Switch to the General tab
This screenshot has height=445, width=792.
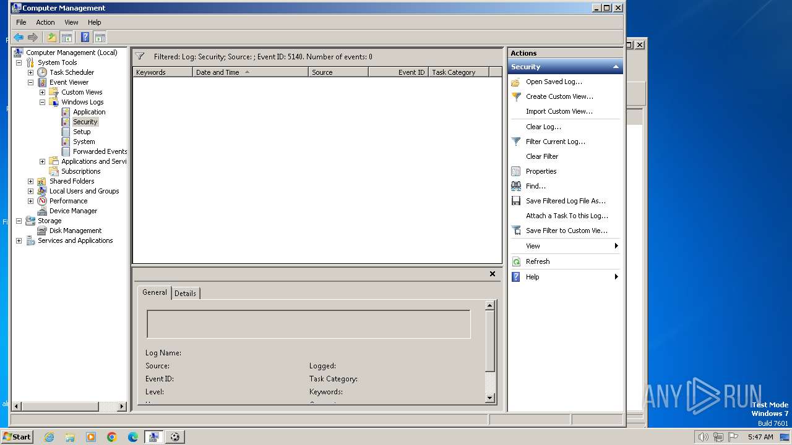[x=154, y=292]
